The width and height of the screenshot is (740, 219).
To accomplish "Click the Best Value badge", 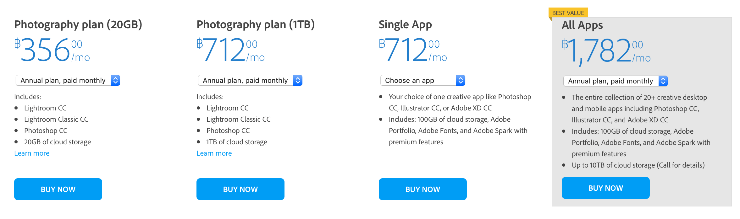I will (x=568, y=13).
